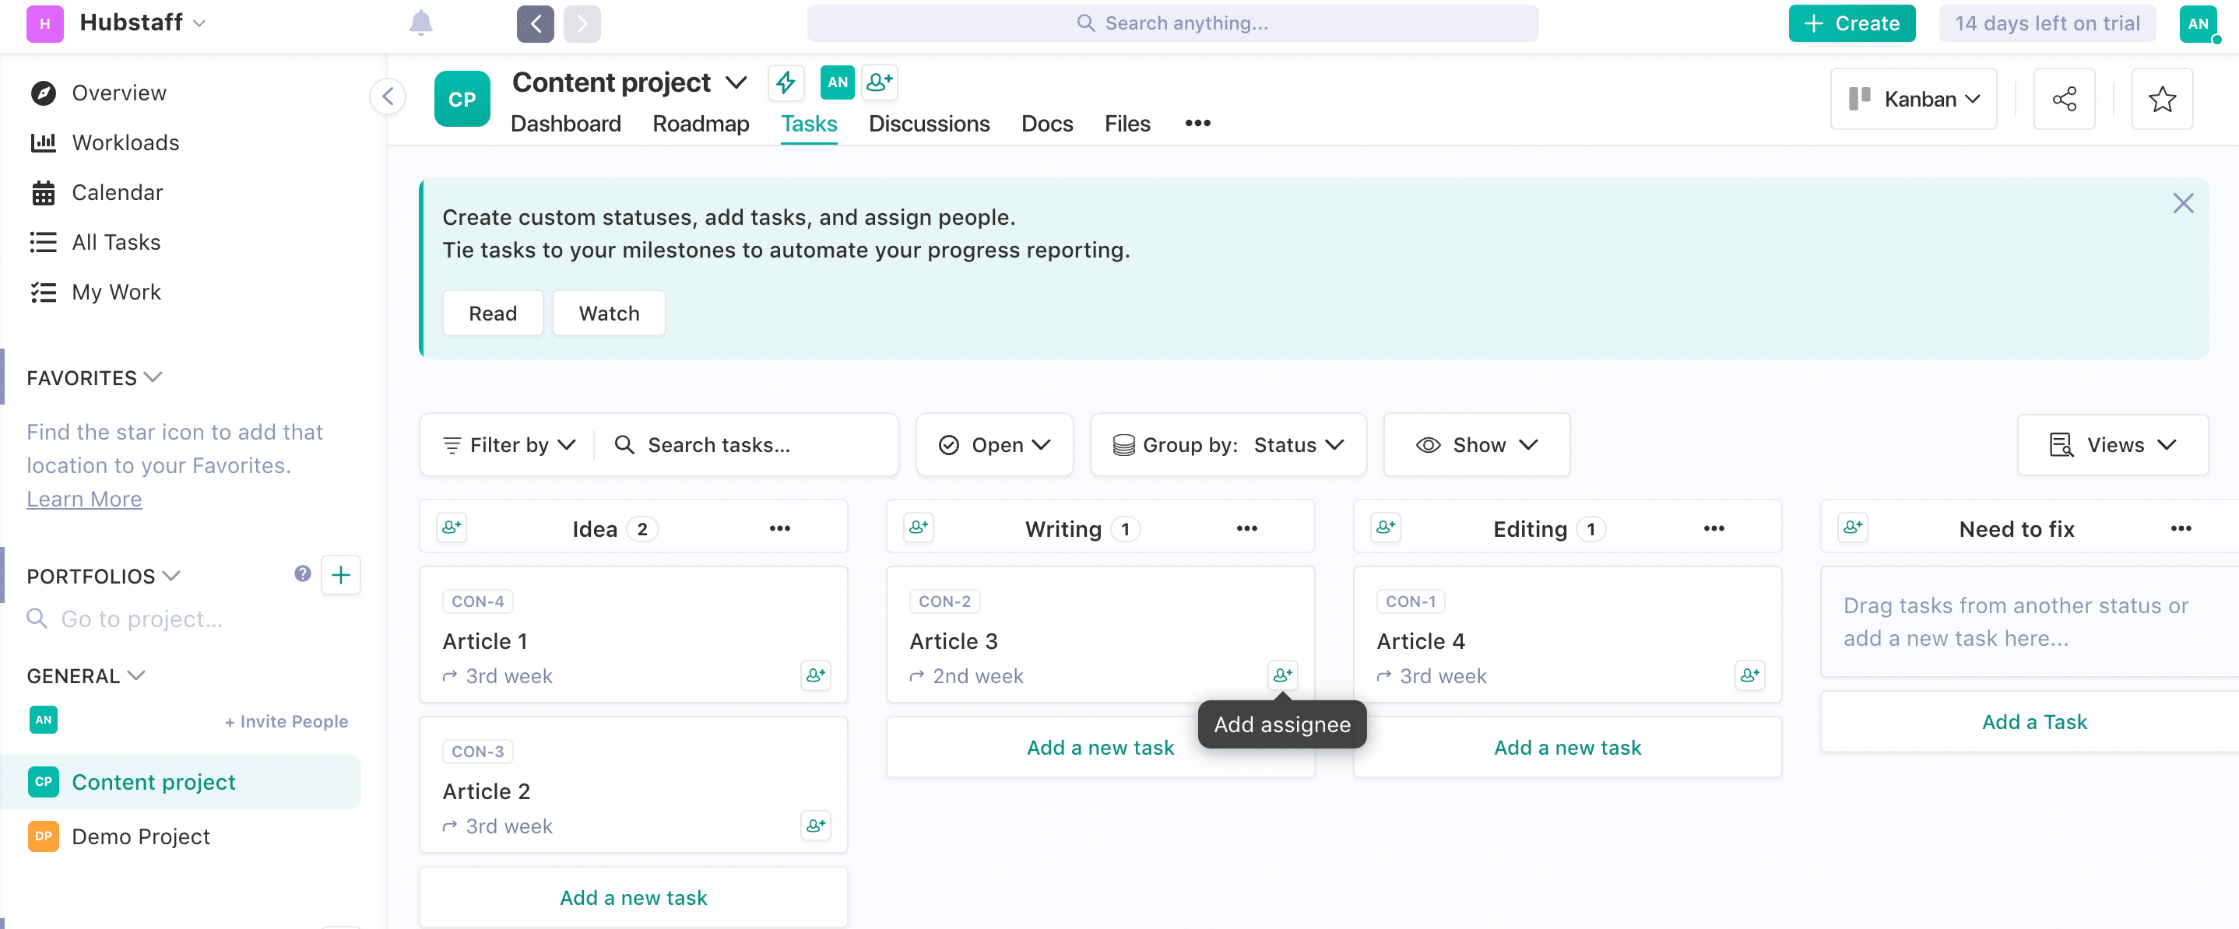The width and height of the screenshot is (2239, 929).
Task: Toggle Show panel options
Action: [x=1477, y=443]
